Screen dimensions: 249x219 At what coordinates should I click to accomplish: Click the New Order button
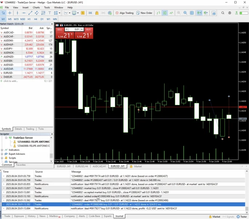pos(145,13)
